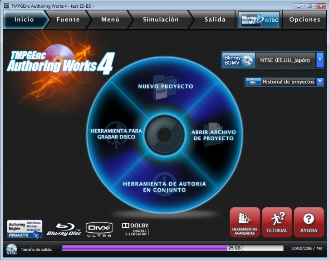
Task: Minimize the TMPGEnc window
Action: click(299, 6)
